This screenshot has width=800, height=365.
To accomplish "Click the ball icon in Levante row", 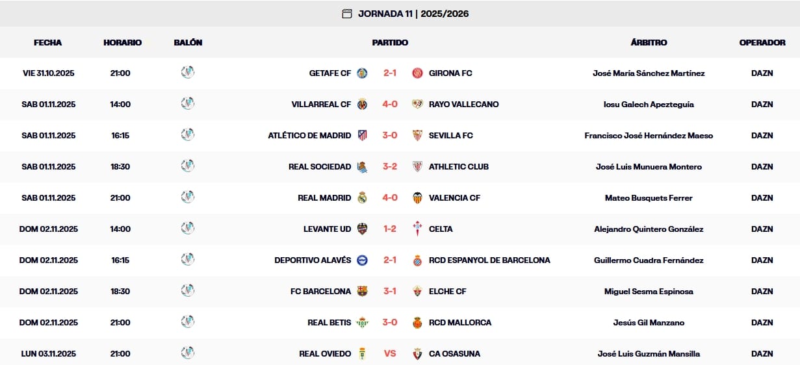I will (188, 229).
